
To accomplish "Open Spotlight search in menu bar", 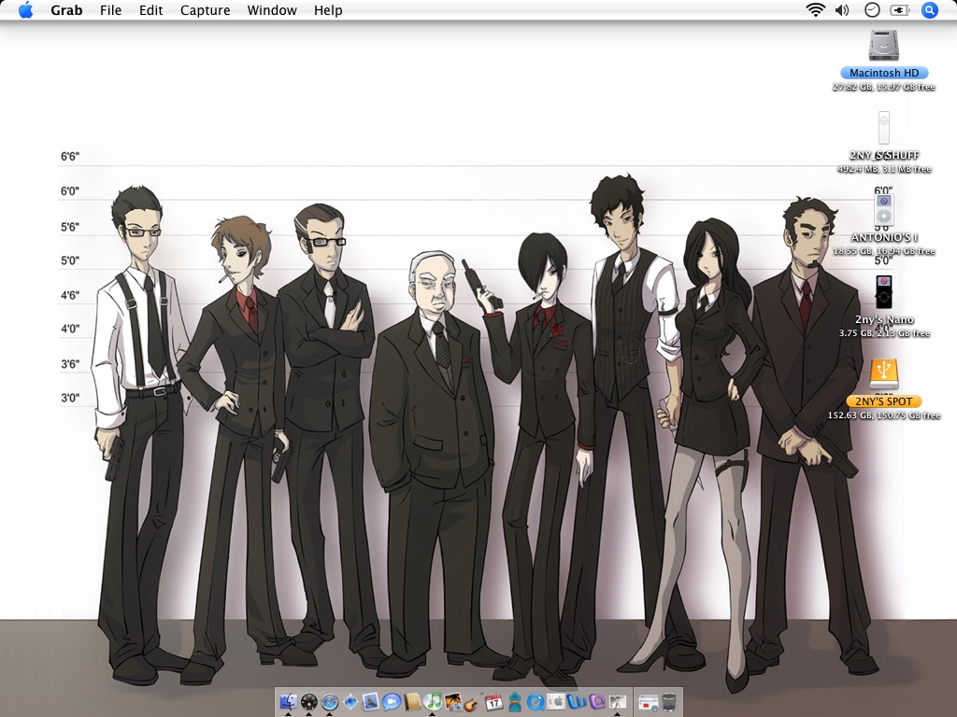I will 929,9.
